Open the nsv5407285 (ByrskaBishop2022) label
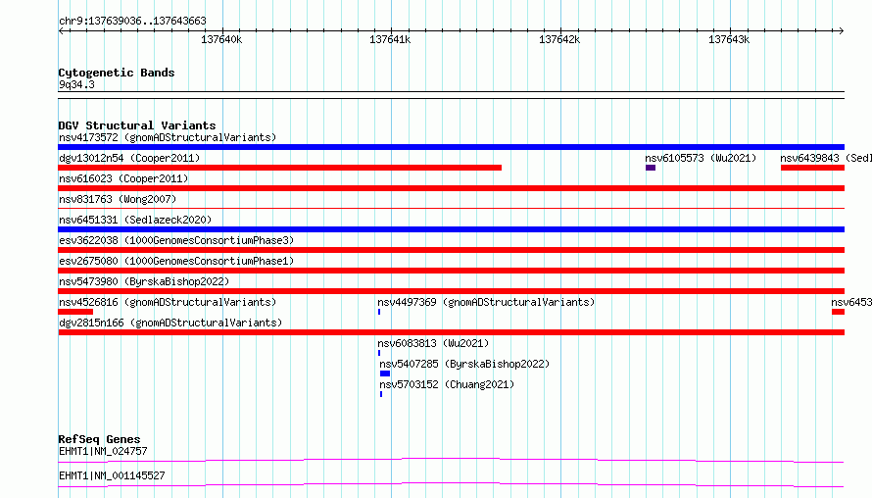The width and height of the screenshot is (872, 498). click(464, 364)
